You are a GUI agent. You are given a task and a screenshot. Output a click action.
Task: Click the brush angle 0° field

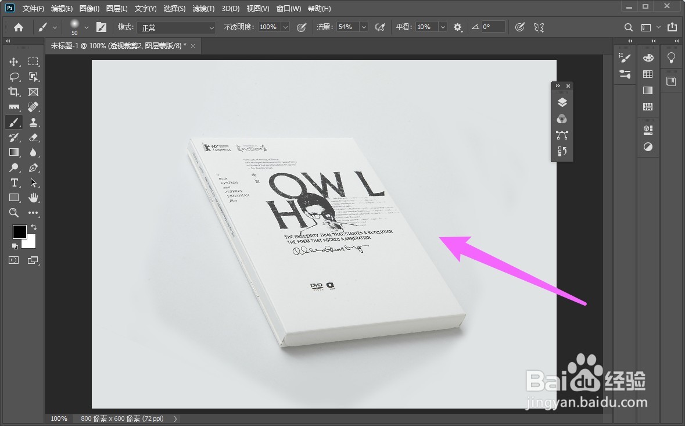pos(493,27)
